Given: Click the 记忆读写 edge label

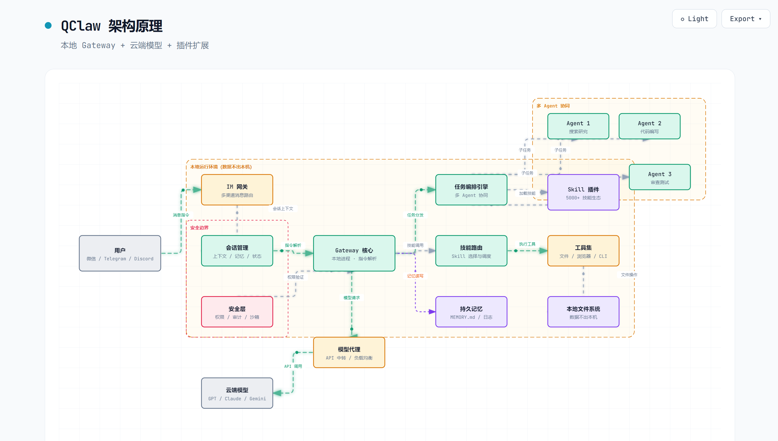Looking at the screenshot, I should coord(415,276).
